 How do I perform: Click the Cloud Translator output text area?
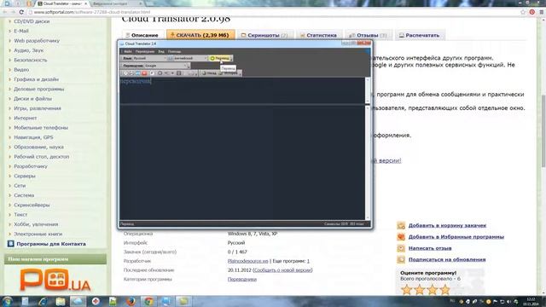click(242, 162)
